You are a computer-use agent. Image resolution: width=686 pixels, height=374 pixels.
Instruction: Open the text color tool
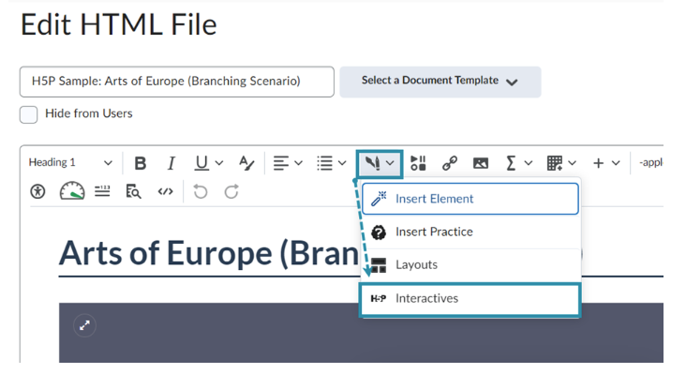coord(246,163)
